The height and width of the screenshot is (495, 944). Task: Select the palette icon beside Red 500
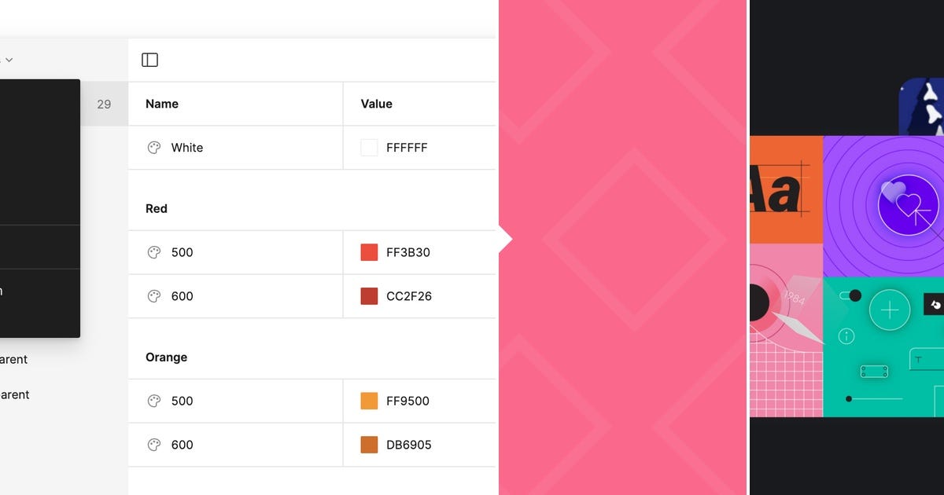tap(154, 252)
